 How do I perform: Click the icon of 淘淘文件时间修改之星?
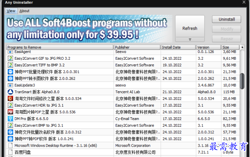coord(10,99)
